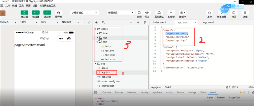Close the app.json editor tab
Viewport: 254px width, 106px height.
click(195, 23)
